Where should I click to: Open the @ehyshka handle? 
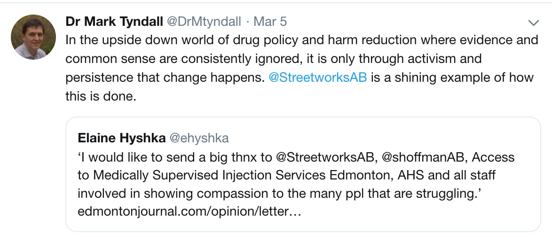tap(199, 138)
